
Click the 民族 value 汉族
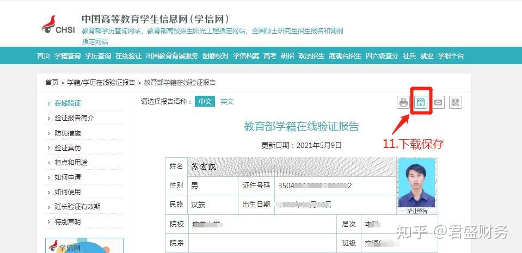pyautogui.click(x=198, y=205)
